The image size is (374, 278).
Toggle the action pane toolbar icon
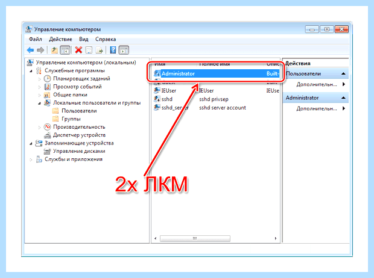tap(124, 50)
